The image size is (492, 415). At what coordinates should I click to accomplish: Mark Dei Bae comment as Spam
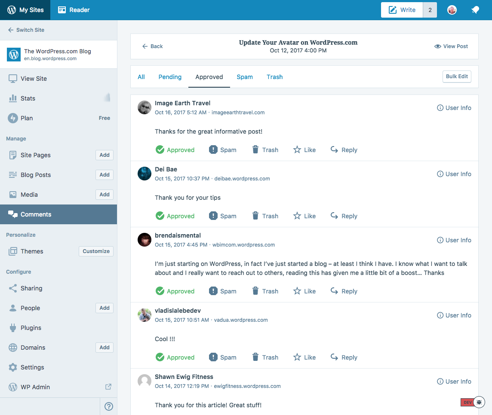223,216
